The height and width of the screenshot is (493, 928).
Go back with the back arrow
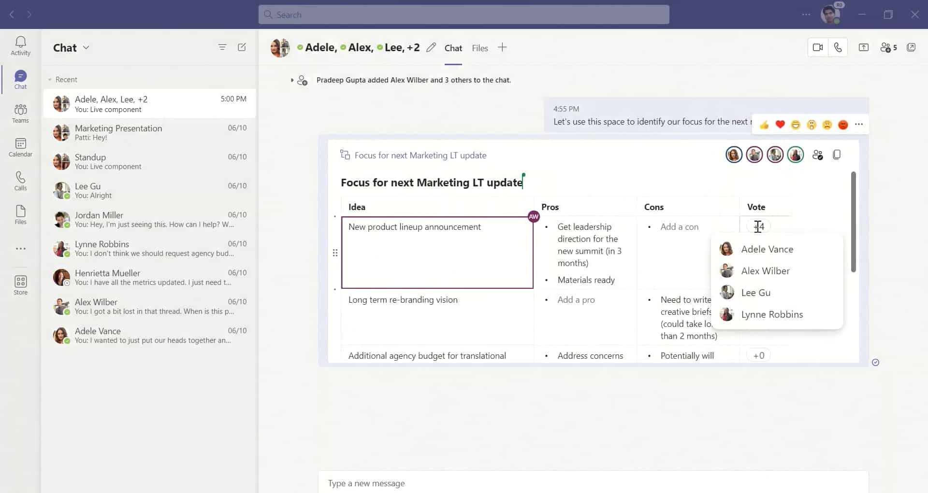click(x=12, y=14)
